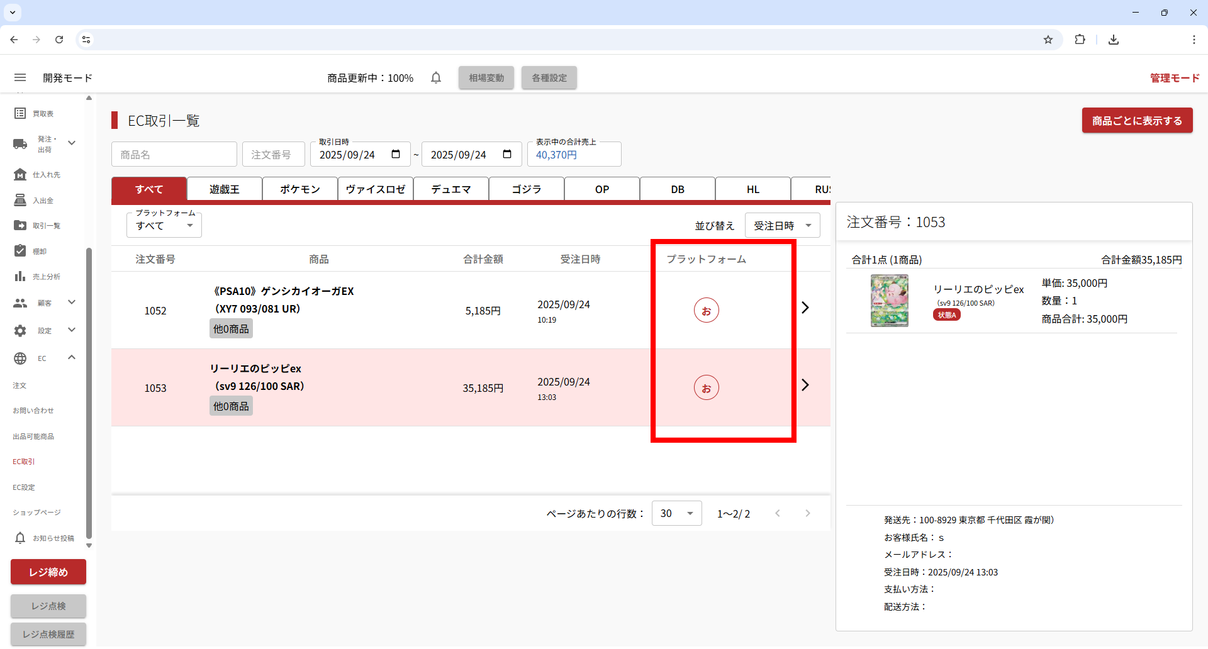Expand the 顧客 customer sidebar section
Viewport: 1208px width, 649px height.
72,302
